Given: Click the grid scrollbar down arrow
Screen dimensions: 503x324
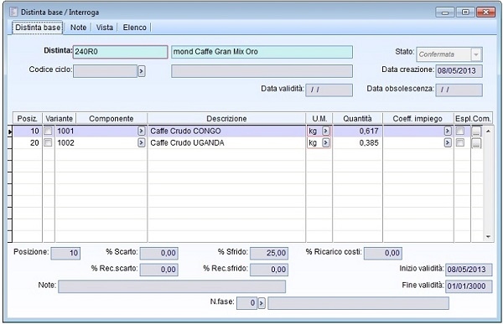Looking at the screenshot, I should click(488, 237).
